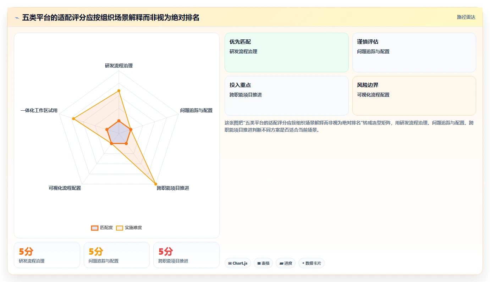Toggle the 实施难度 legend item

(129, 228)
